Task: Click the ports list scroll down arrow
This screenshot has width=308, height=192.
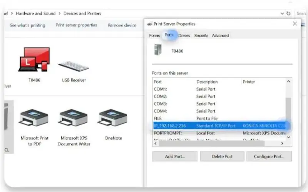Action: tap(288, 137)
